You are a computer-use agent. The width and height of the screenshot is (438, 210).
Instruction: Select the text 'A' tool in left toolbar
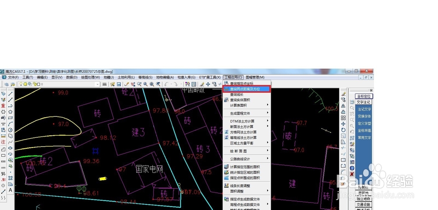click(11, 190)
